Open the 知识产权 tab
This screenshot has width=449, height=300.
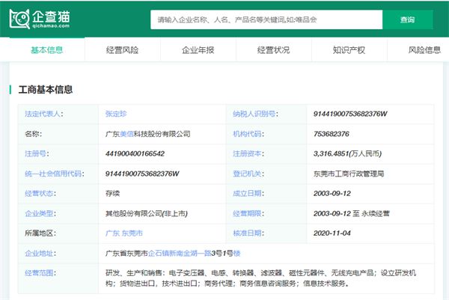coord(349,50)
